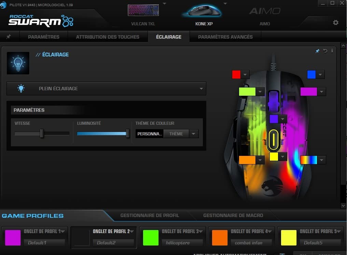Click the pin icon left of Paramètres tab
The width and height of the screenshot is (347, 255).
click(9, 37)
